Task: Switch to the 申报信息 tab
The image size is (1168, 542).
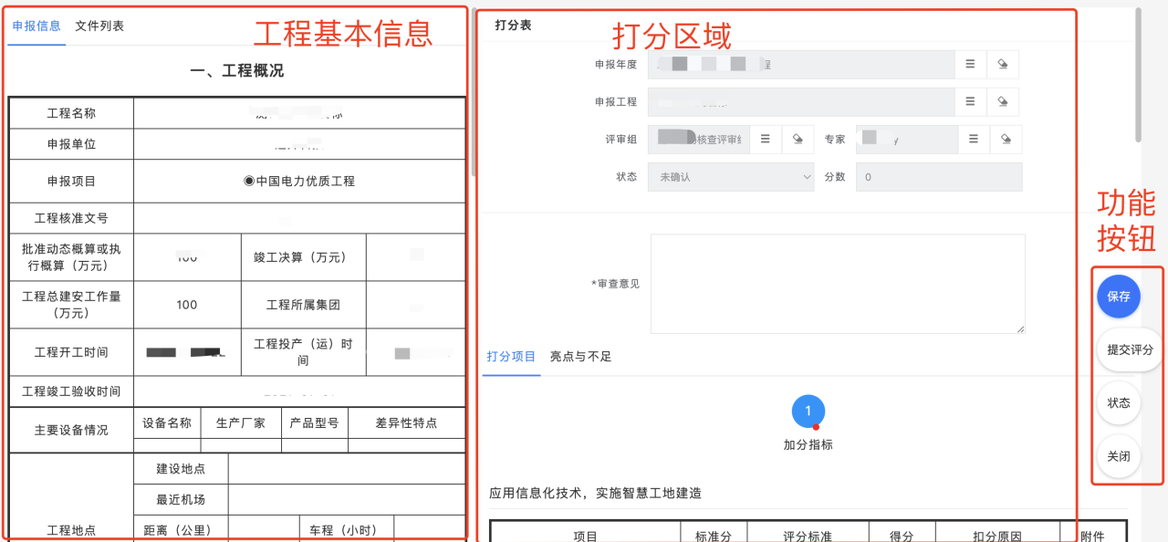Action: coord(36,26)
